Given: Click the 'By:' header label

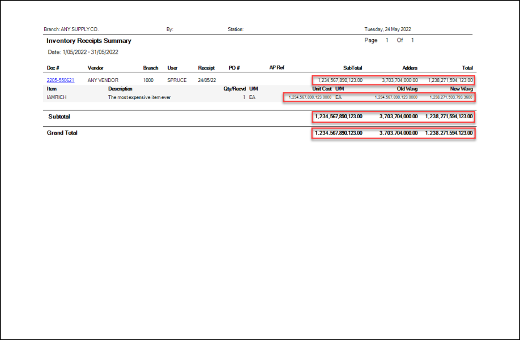Looking at the screenshot, I should point(170,29).
